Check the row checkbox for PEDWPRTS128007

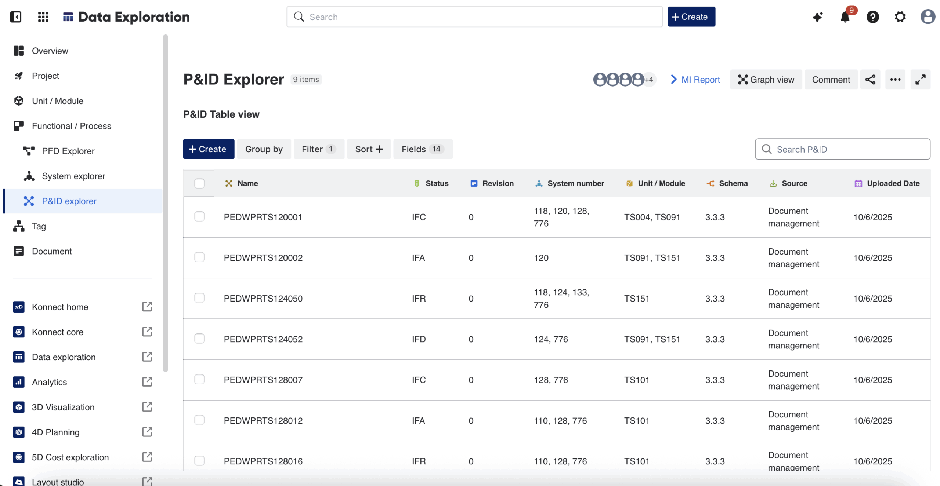(x=199, y=379)
